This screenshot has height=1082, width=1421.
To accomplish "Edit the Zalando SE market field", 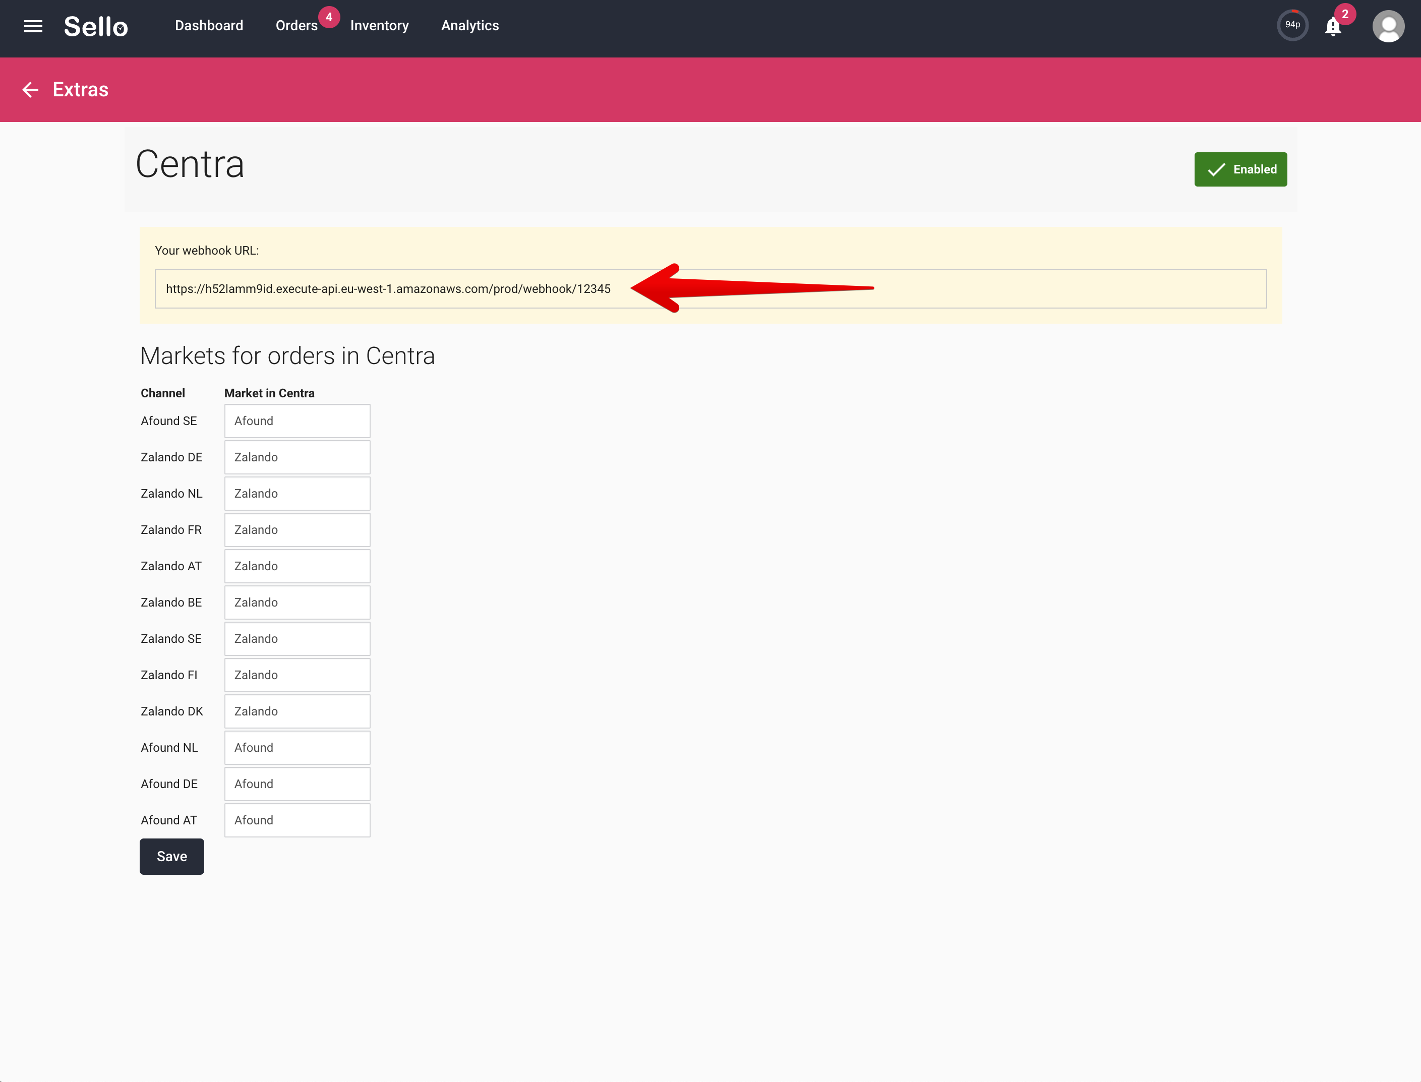I will tap(297, 639).
